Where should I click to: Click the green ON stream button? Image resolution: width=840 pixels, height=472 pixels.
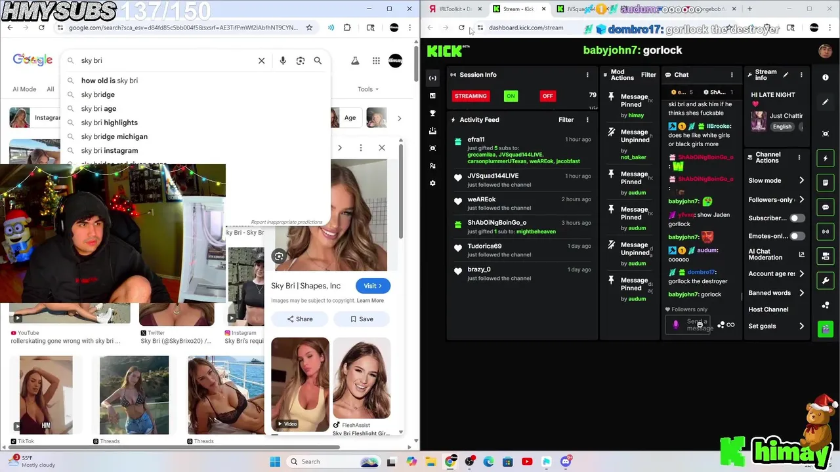(x=511, y=96)
